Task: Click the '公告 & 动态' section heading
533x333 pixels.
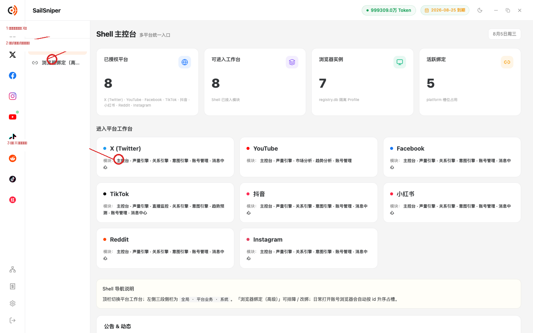Action: 117,326
